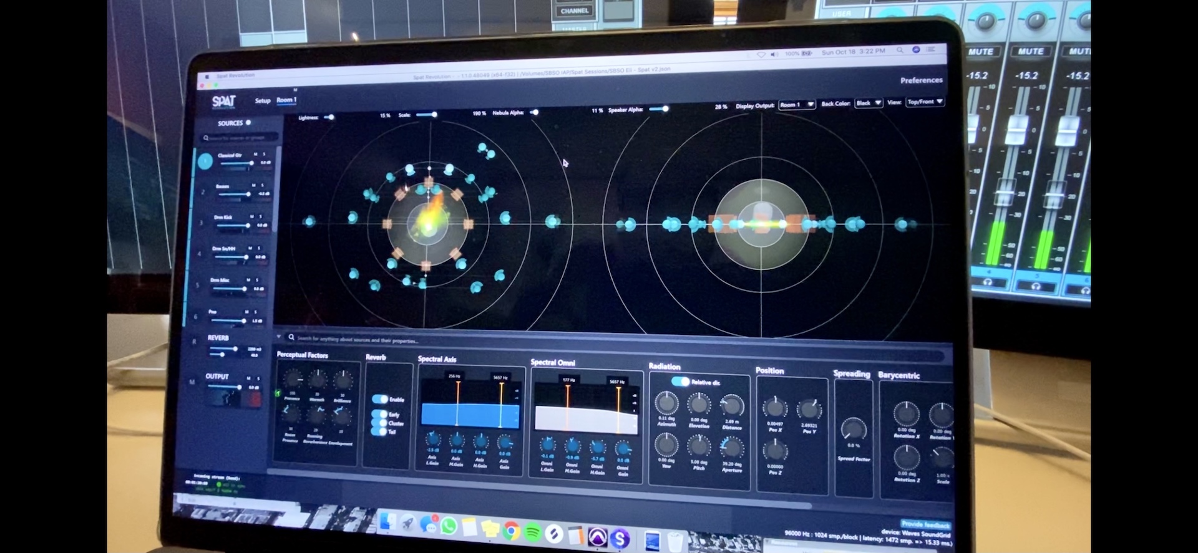Open the Display Output Room 1 dropdown
The height and width of the screenshot is (553, 1198).
tap(797, 105)
